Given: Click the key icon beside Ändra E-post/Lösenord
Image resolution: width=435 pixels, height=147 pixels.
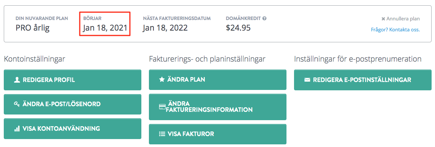Looking at the screenshot, I should coord(17,104).
